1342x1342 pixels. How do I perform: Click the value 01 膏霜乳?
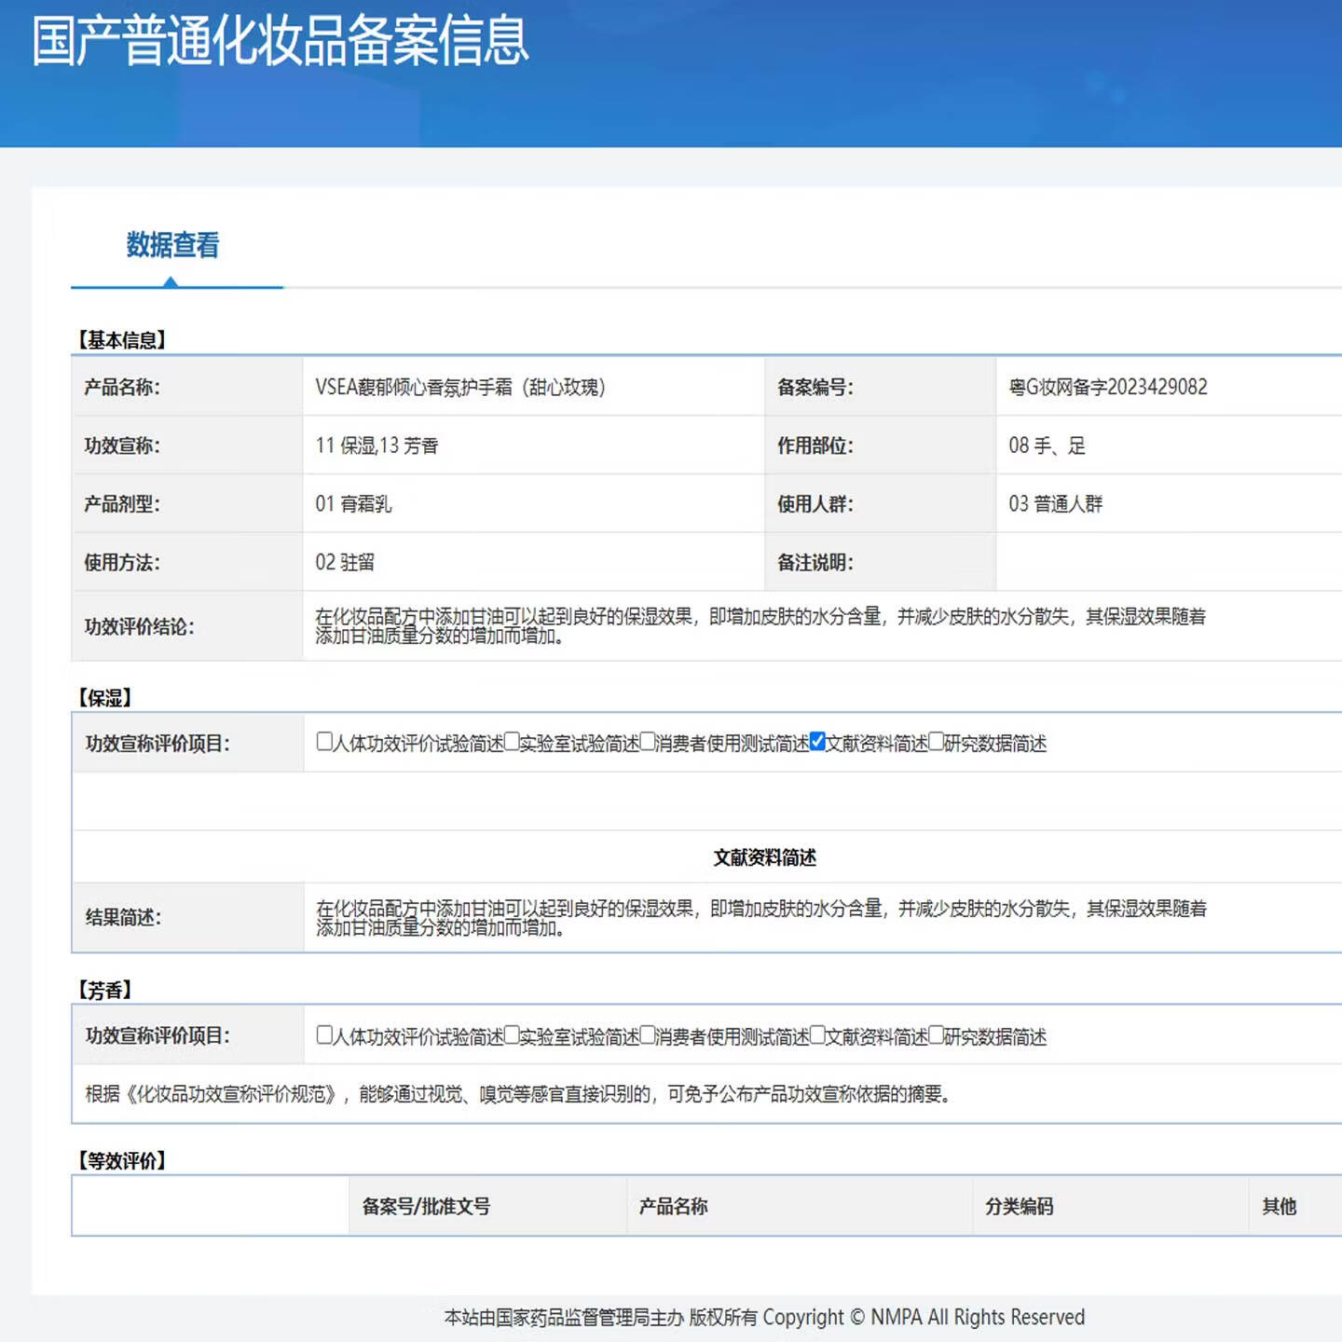tap(353, 504)
